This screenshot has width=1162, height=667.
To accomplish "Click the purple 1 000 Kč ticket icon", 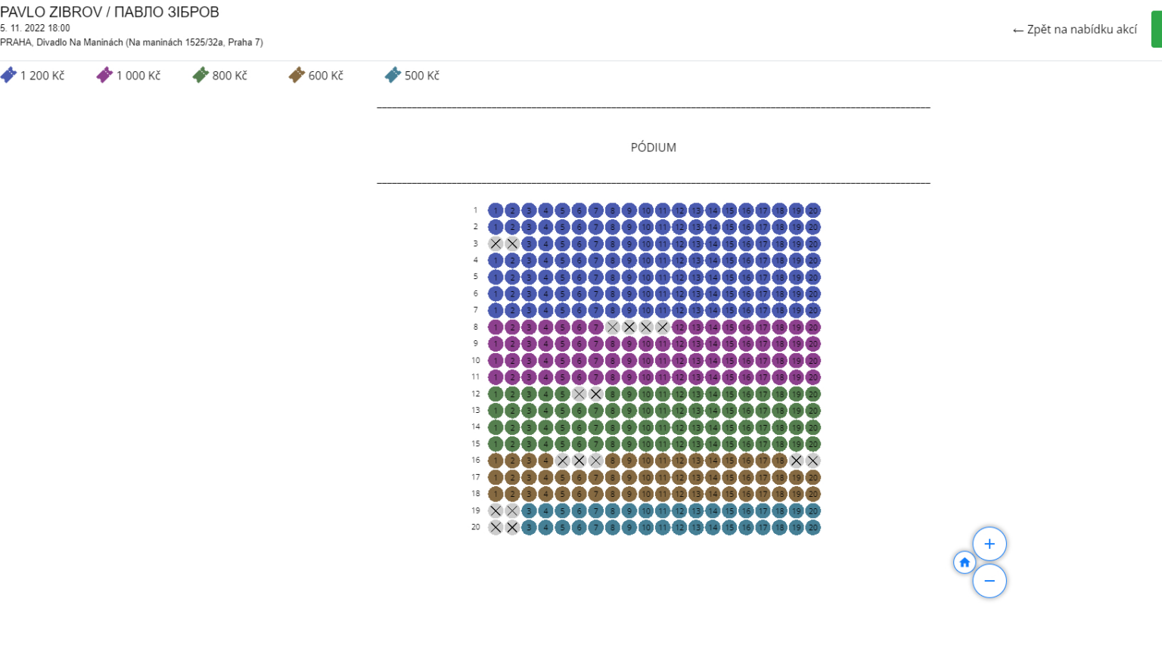I will tap(104, 75).
